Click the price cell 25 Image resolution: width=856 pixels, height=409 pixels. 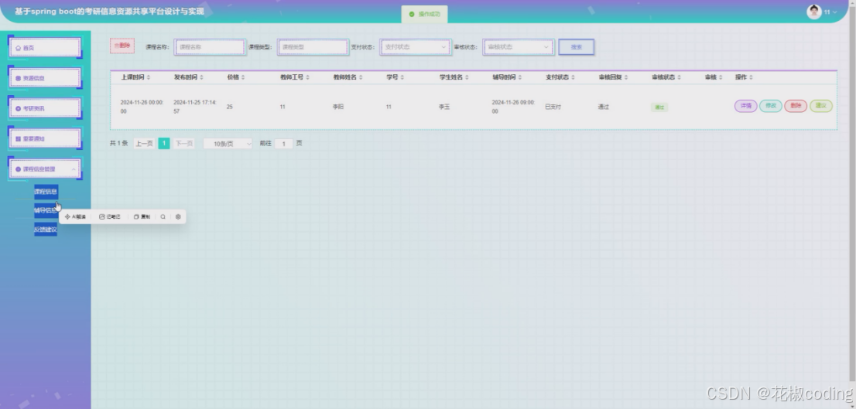(x=230, y=107)
